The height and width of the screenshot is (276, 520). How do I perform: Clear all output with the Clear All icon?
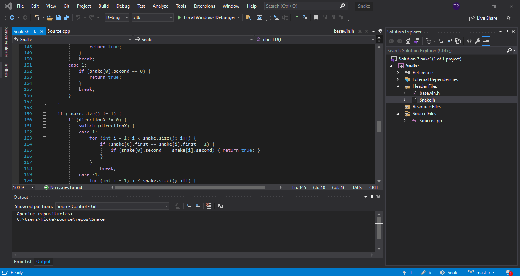[x=209, y=206]
